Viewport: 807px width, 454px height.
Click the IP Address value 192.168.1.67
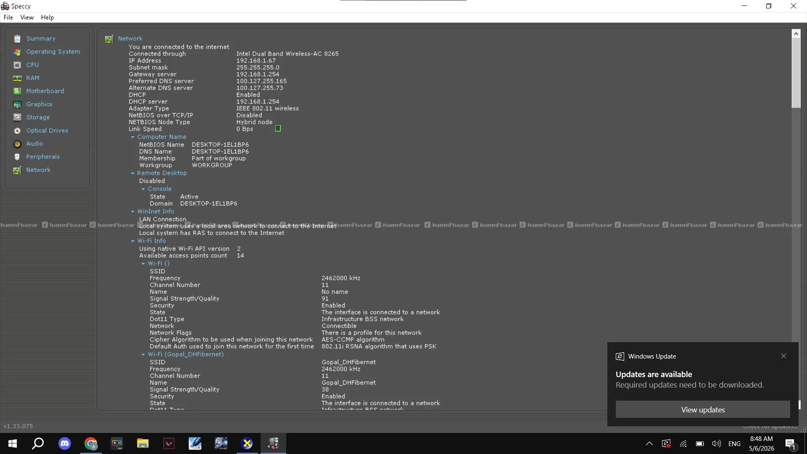256,61
